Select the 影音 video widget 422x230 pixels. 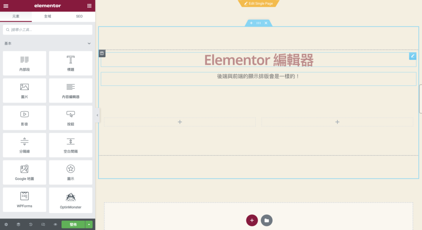(24, 118)
